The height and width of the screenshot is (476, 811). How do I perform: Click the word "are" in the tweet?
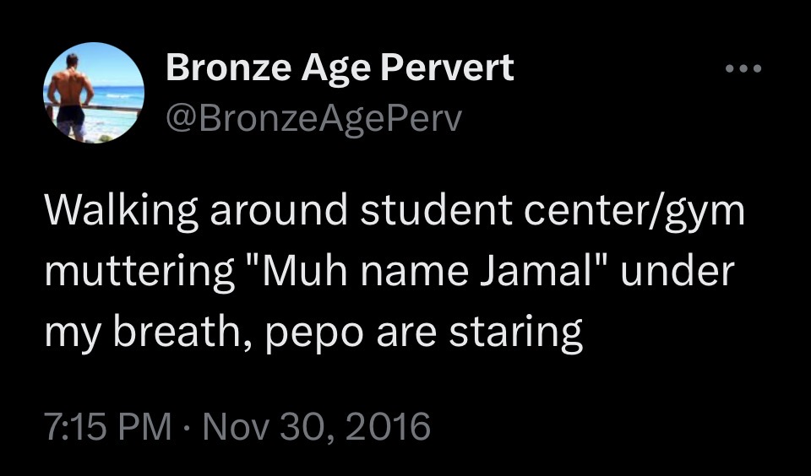406,333
